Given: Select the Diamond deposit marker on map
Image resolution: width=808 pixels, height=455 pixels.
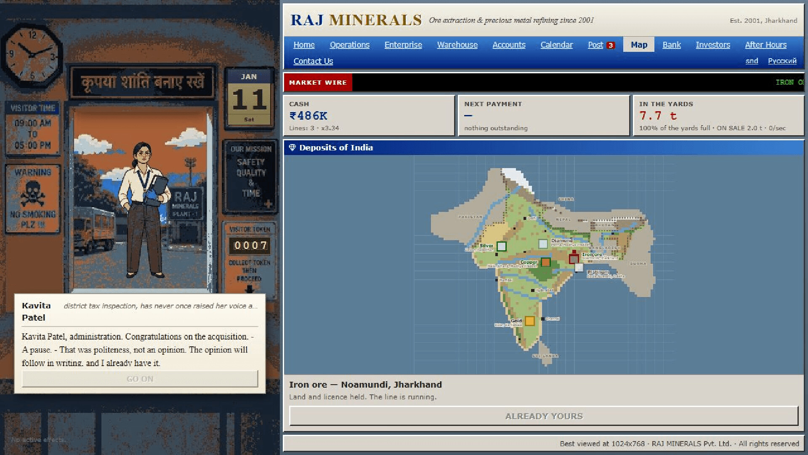Looking at the screenshot, I should coord(543,244).
